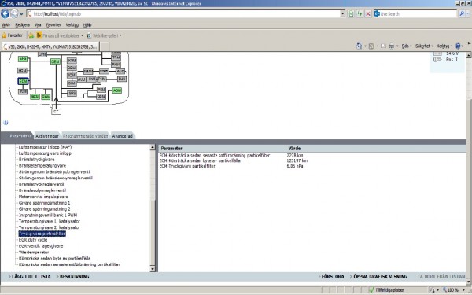This screenshot has height=295, width=472.
Task: Select the SRS module box
Action: tap(72, 94)
